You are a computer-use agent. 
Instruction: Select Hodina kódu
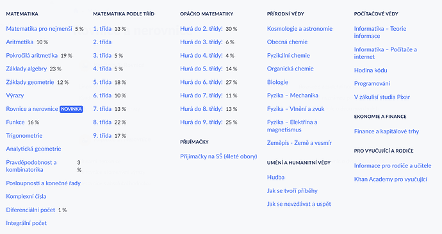[371, 71]
